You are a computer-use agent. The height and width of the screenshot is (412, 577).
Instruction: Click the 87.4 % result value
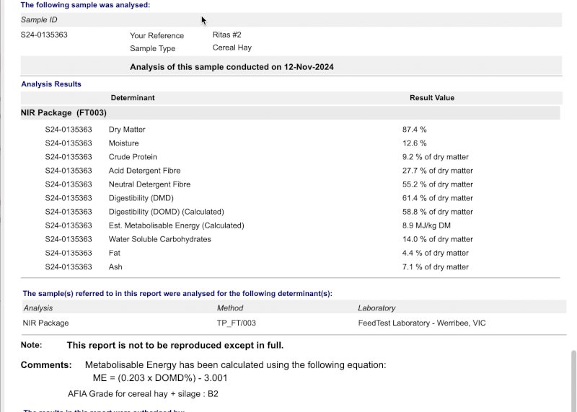[x=414, y=130]
